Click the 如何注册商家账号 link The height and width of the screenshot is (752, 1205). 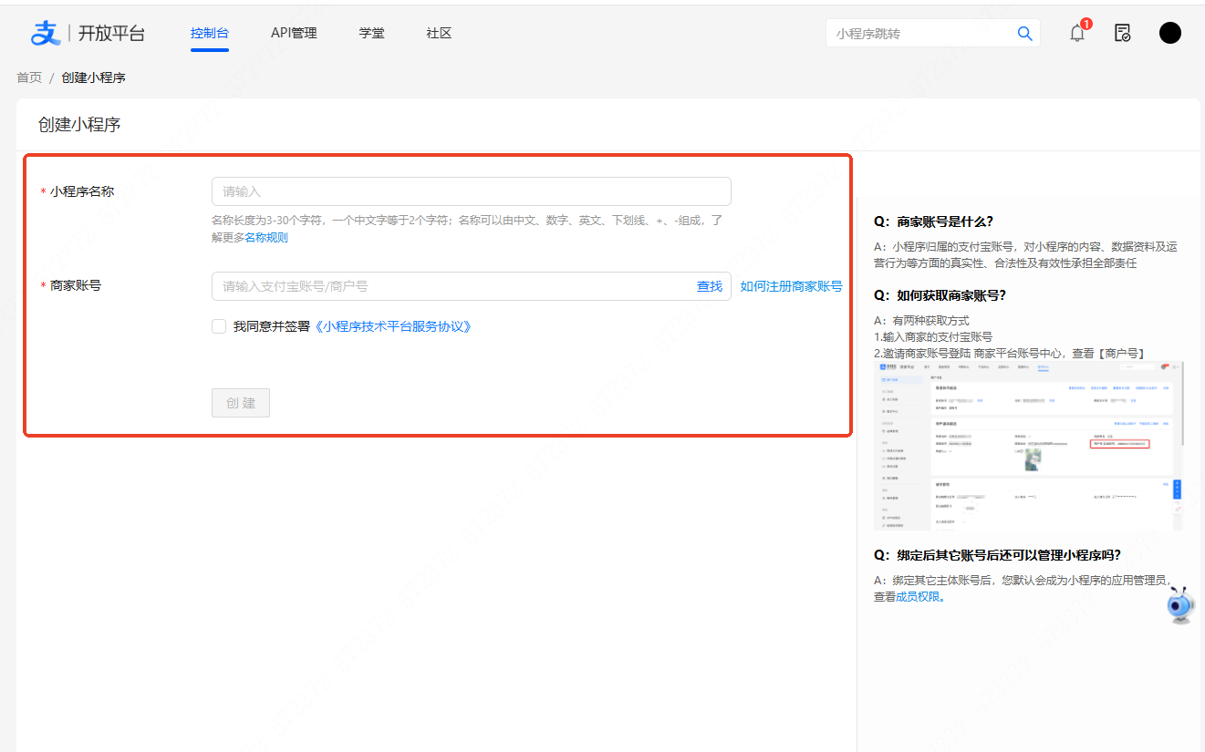[792, 285]
